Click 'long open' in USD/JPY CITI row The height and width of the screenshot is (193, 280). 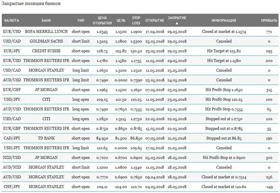(x=80, y=100)
